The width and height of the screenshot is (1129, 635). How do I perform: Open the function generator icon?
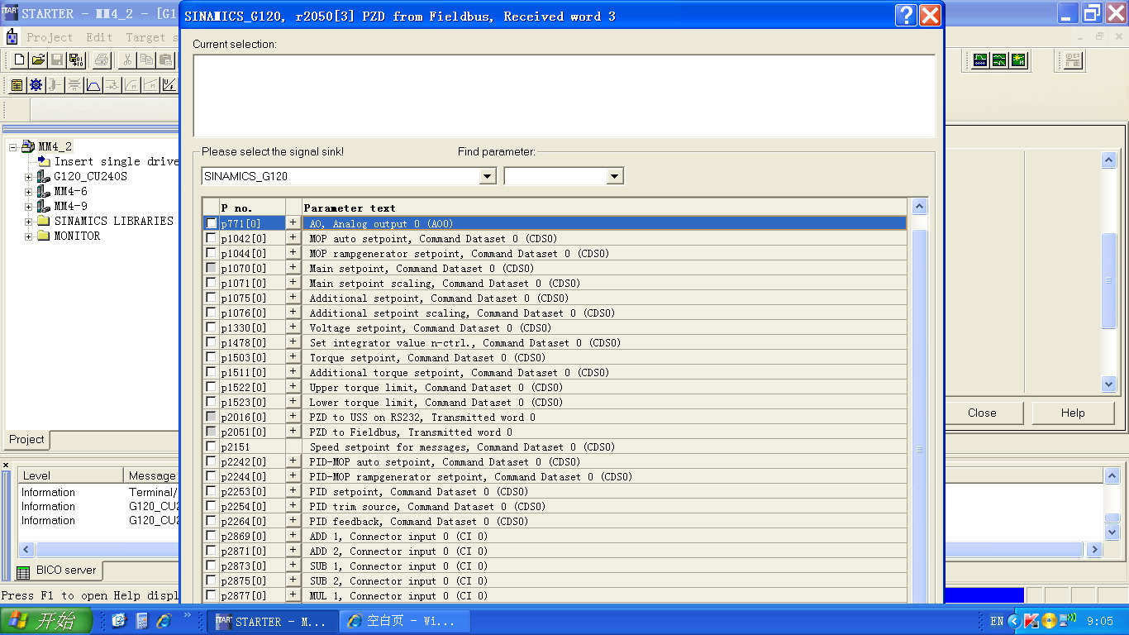[998, 60]
